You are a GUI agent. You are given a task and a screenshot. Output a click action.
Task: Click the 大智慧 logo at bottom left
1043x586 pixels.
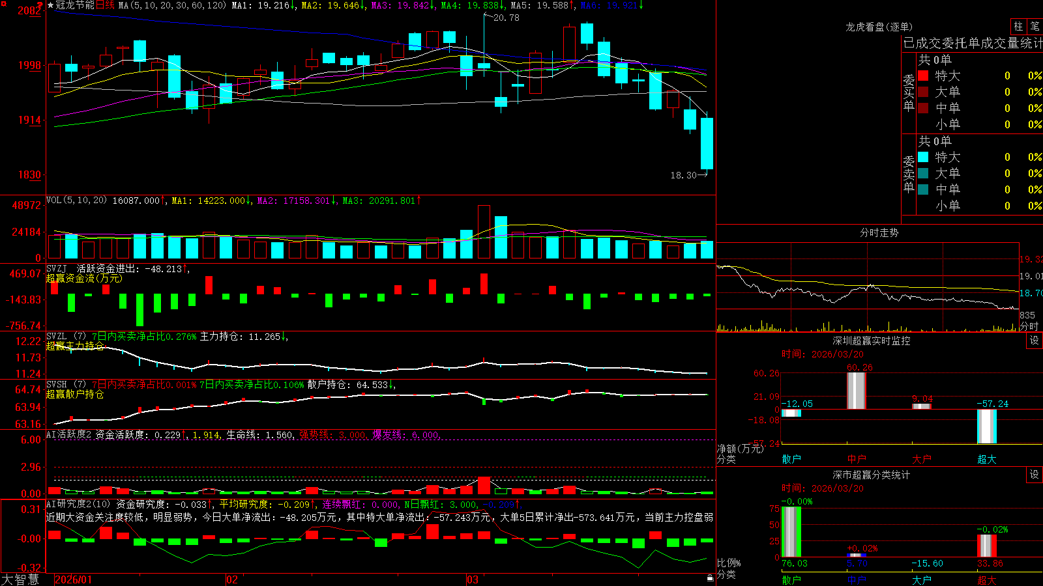[x=20, y=579]
